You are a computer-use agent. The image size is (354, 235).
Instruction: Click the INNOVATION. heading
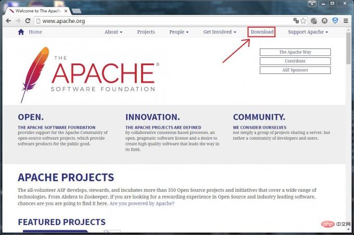click(x=153, y=117)
